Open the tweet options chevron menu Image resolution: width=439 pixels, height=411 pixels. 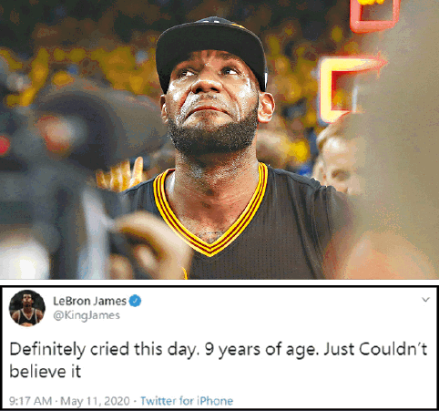click(426, 300)
